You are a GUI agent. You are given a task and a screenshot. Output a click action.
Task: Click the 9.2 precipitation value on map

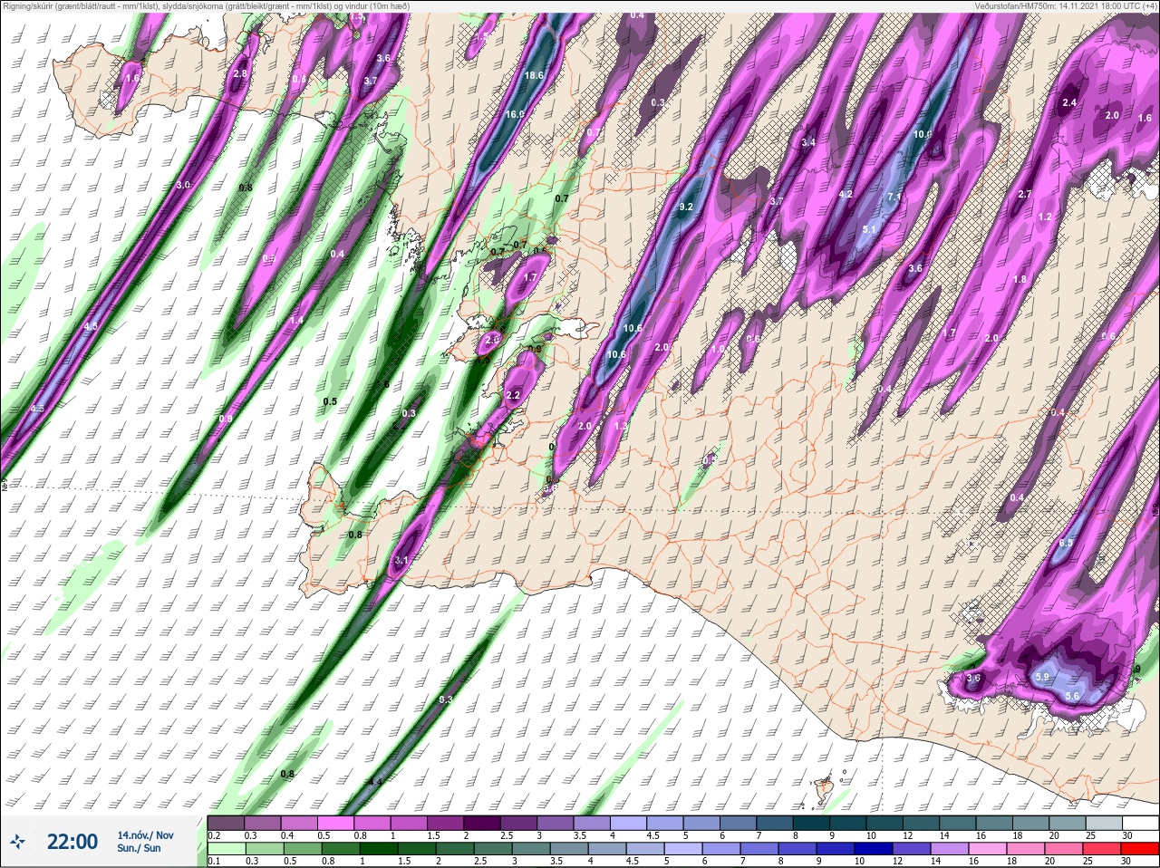tap(686, 207)
